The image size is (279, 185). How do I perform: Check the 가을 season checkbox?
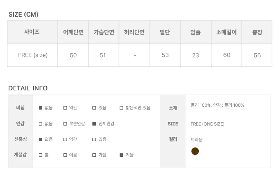pos(94,155)
